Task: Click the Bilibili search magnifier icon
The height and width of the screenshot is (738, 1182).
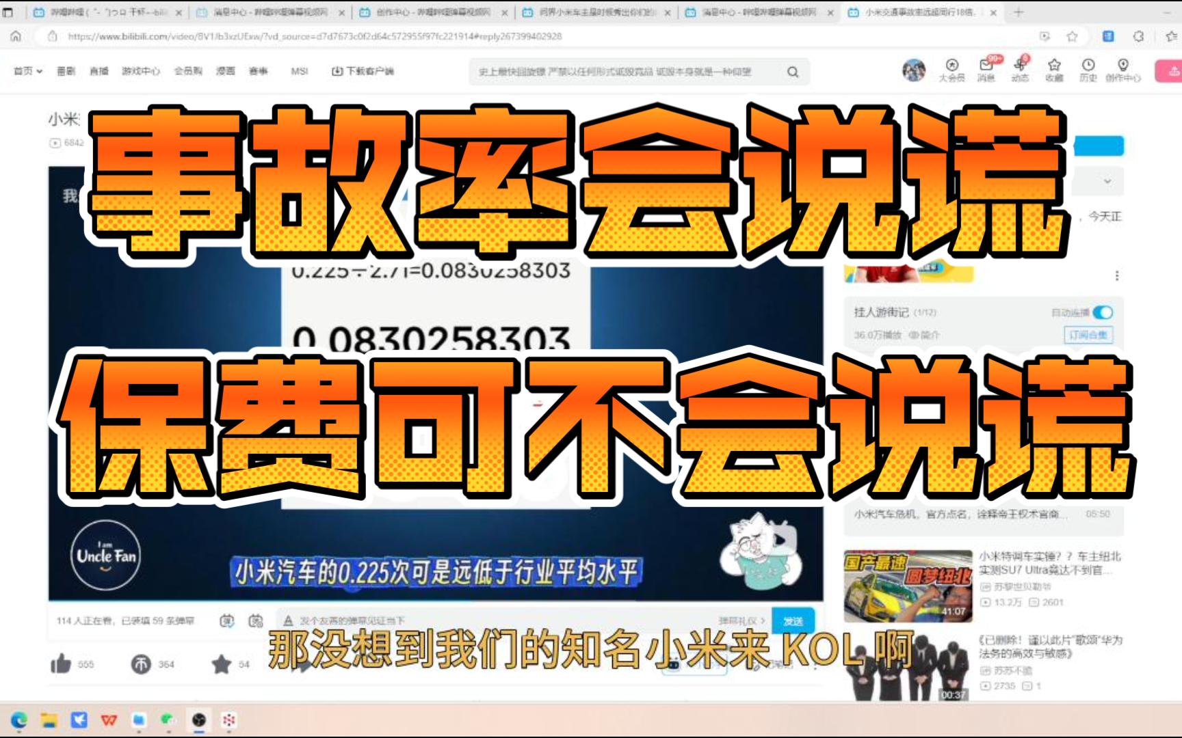Action: [793, 72]
